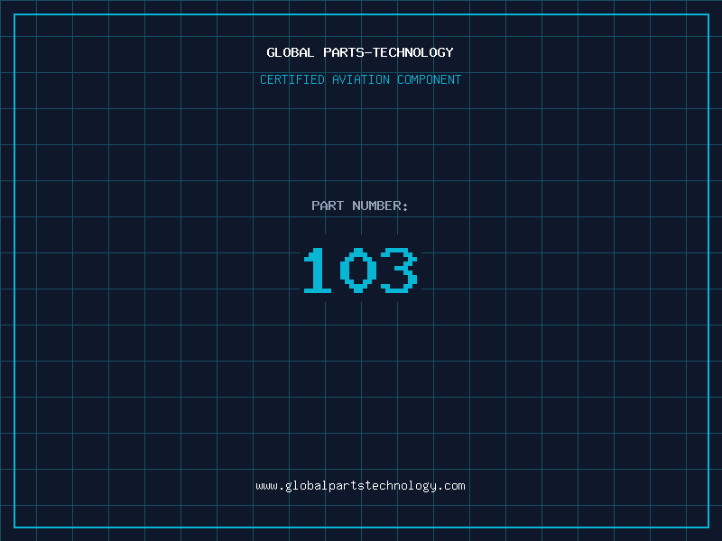Click the PART NUMBER: label
Screen dimensions: 722x541
(360, 206)
